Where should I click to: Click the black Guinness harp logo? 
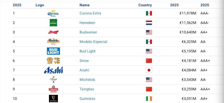(x=53, y=99)
